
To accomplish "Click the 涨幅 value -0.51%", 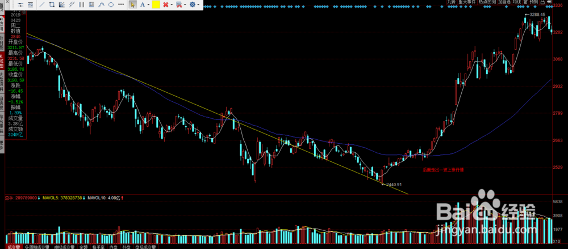I will (16, 101).
